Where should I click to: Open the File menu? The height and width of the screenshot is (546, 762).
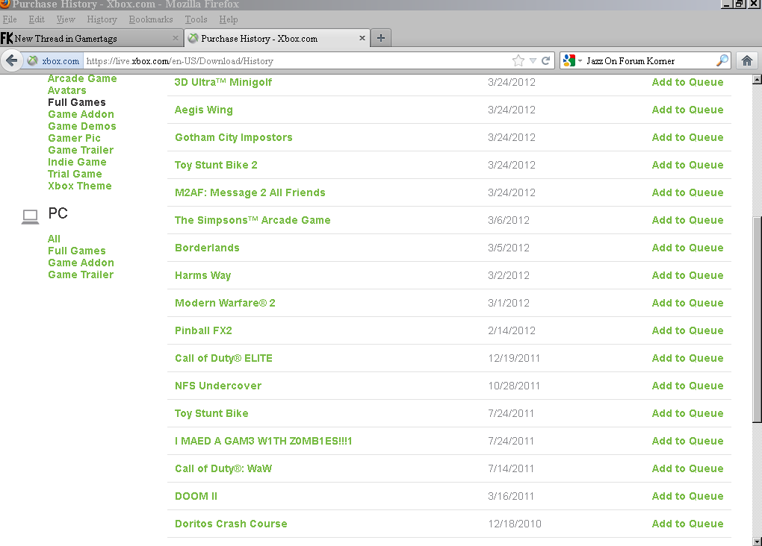click(10, 19)
